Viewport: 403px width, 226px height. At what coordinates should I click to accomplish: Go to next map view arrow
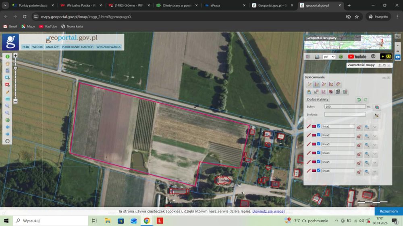pyautogui.click(x=7, y=134)
